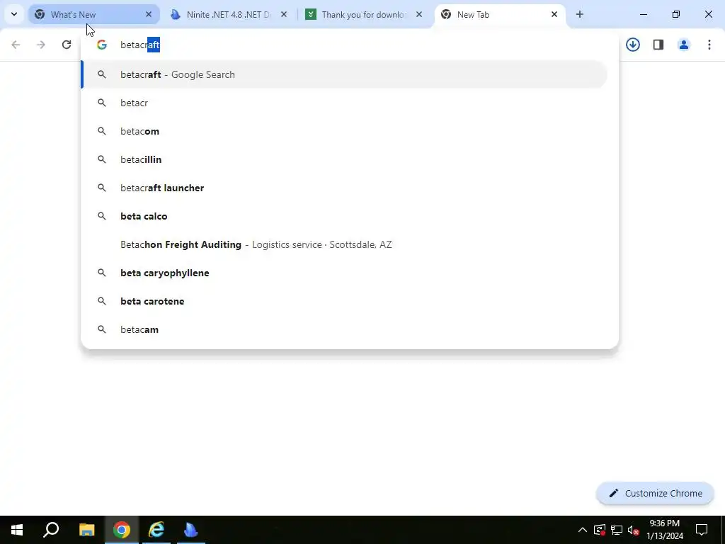Click the Chrome taskbar icon
Screen dimensions: 725x544
(x=122, y=530)
